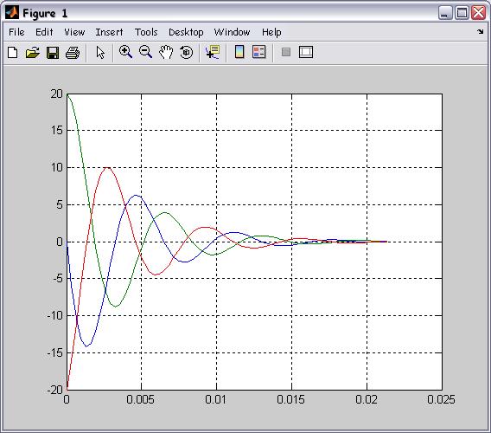Open the Desktop menu

[x=186, y=32]
